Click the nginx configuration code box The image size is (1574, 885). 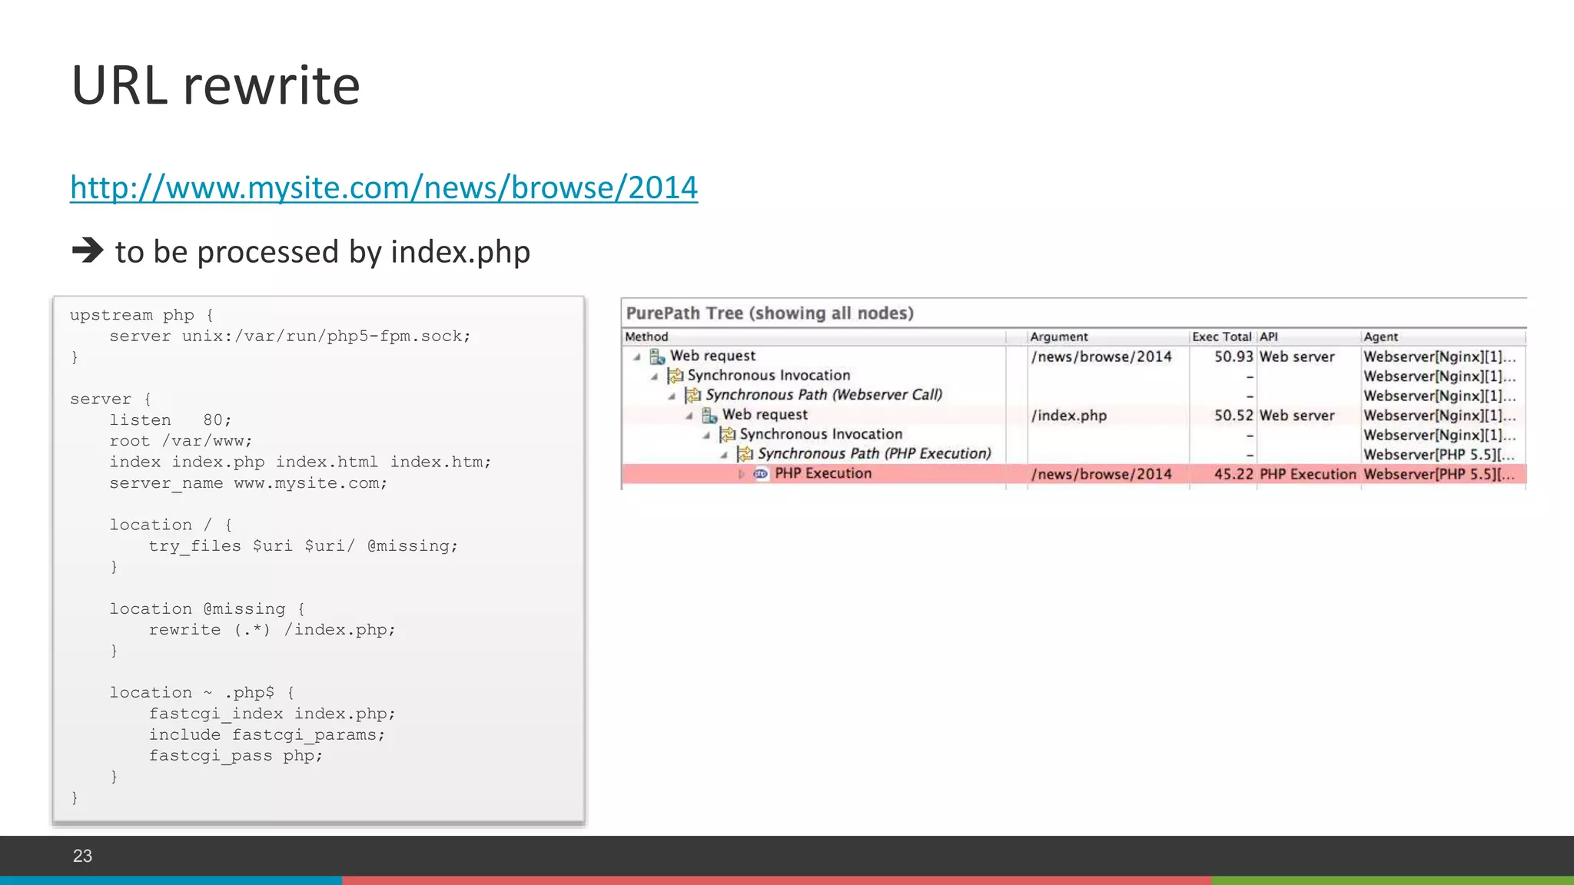(319, 559)
